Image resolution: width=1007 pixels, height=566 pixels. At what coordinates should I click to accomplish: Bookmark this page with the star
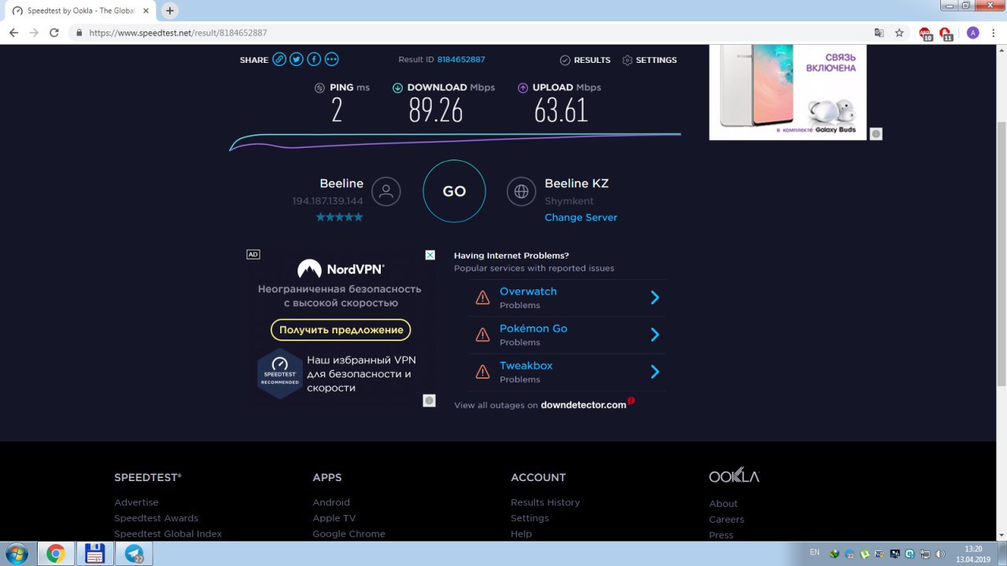(x=899, y=33)
